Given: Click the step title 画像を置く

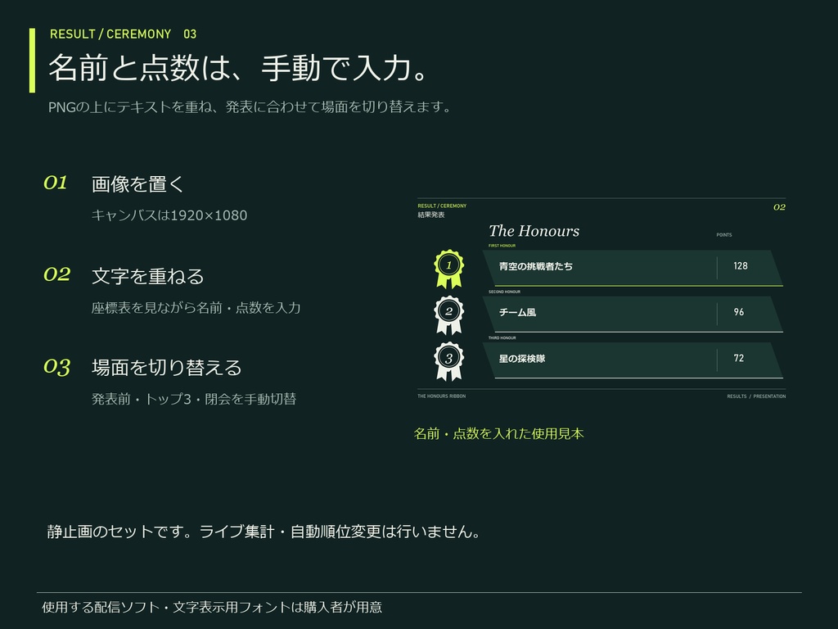Looking at the screenshot, I should pos(137,184).
